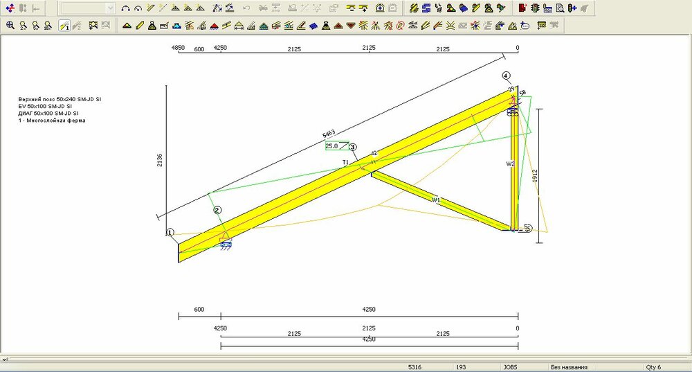The width and height of the screenshot is (692, 372).
Task: Select the dashed diagonal line tool
Action: click(163, 8)
